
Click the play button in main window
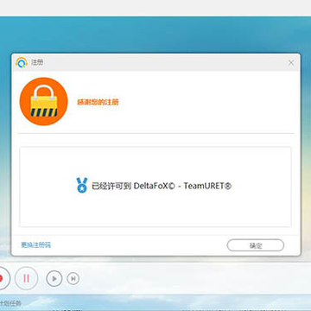coord(54,278)
